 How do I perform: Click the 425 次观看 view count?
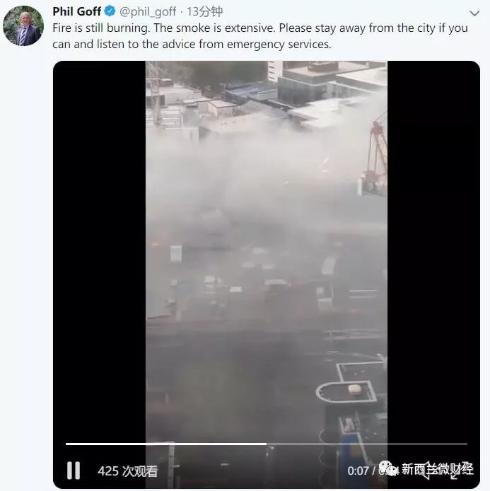point(128,471)
